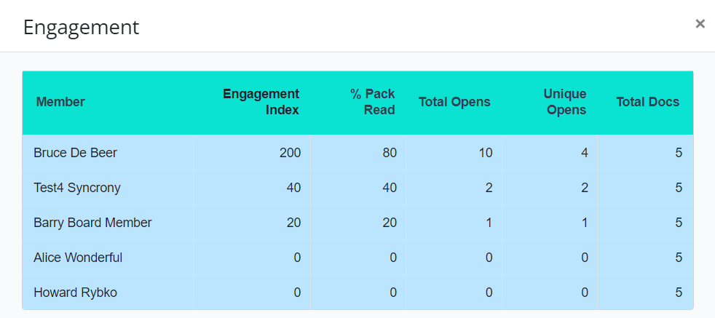Image resolution: width=715 pixels, height=318 pixels.
Task: Click Howard Rybko's Unique Opens value 0
Action: tap(585, 293)
